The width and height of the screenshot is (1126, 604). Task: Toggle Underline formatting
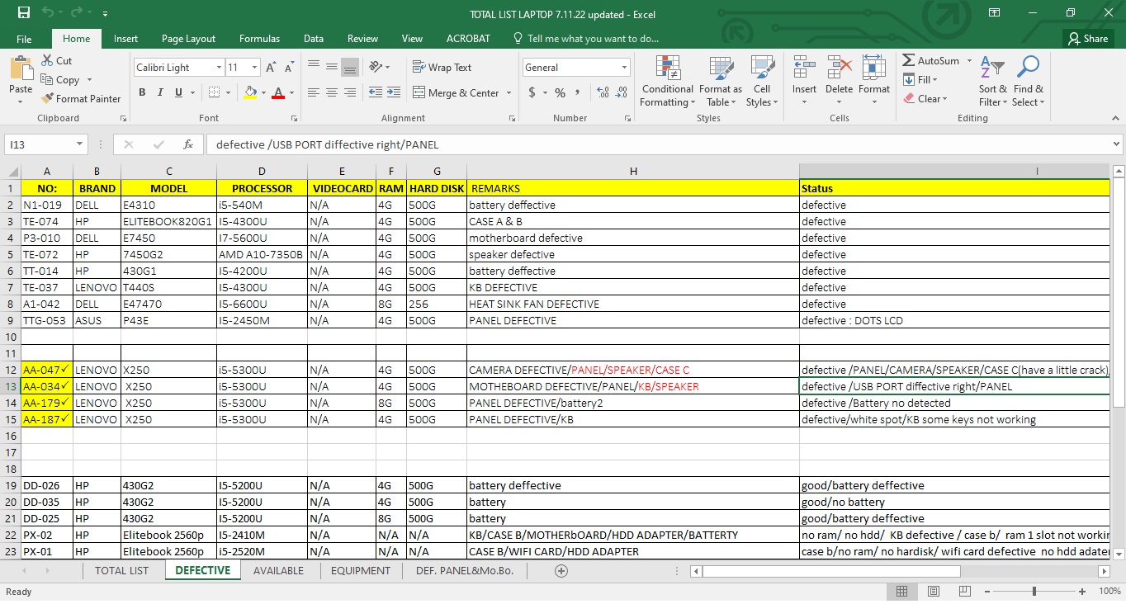click(178, 92)
